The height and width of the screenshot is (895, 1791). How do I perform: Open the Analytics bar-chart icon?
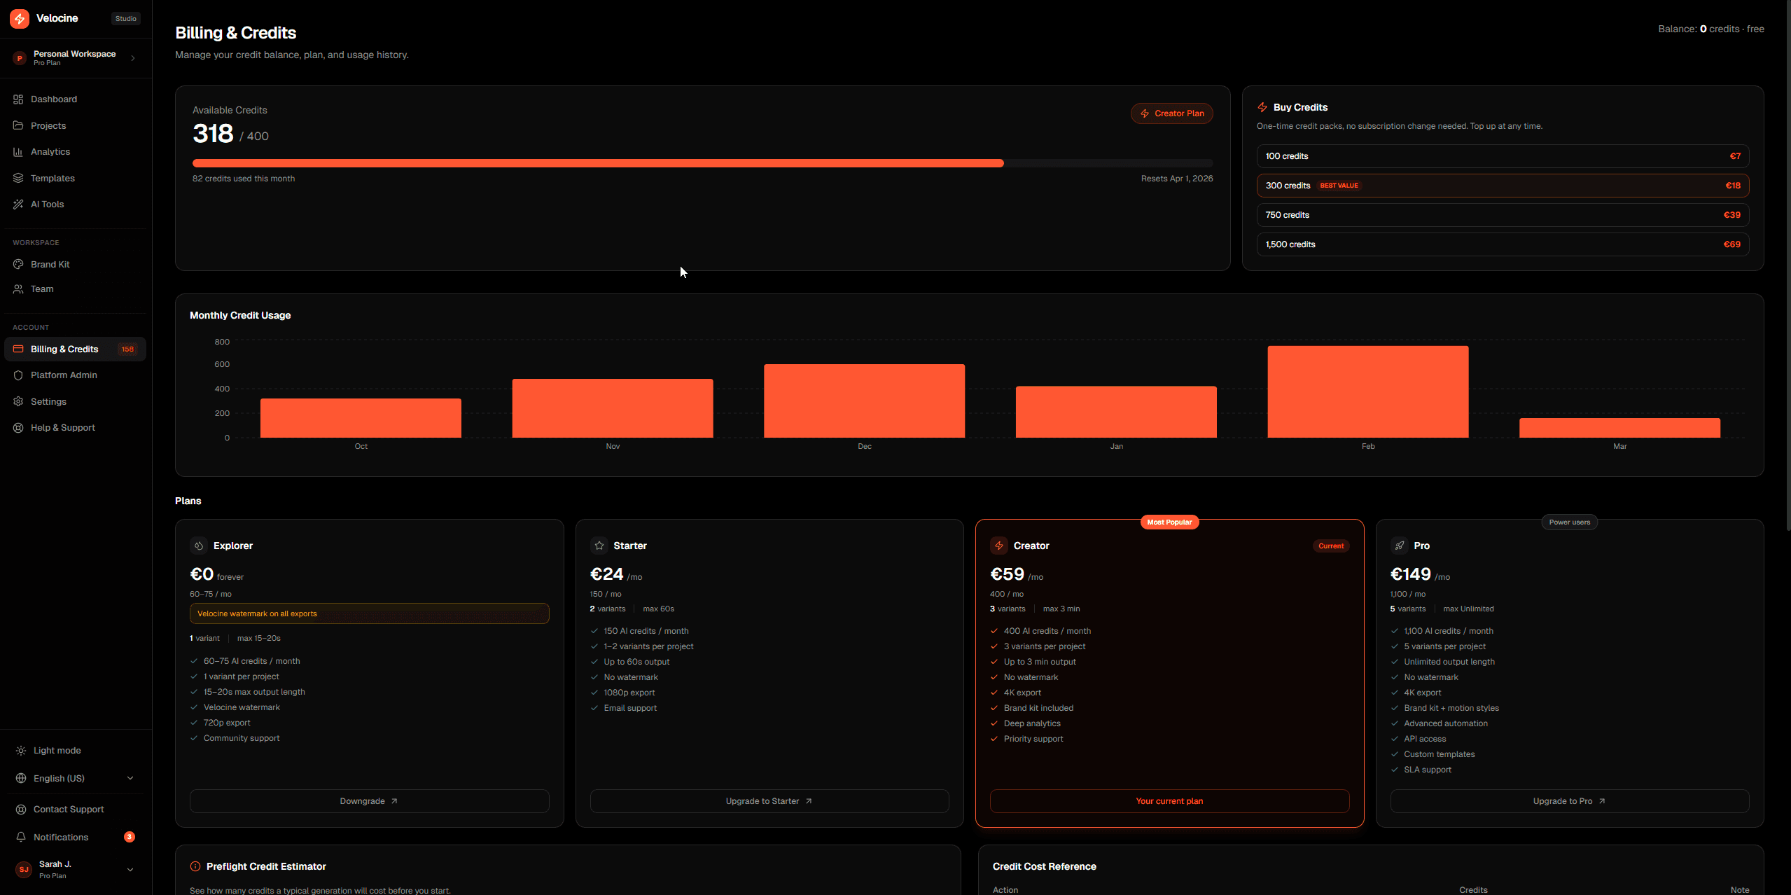(18, 152)
